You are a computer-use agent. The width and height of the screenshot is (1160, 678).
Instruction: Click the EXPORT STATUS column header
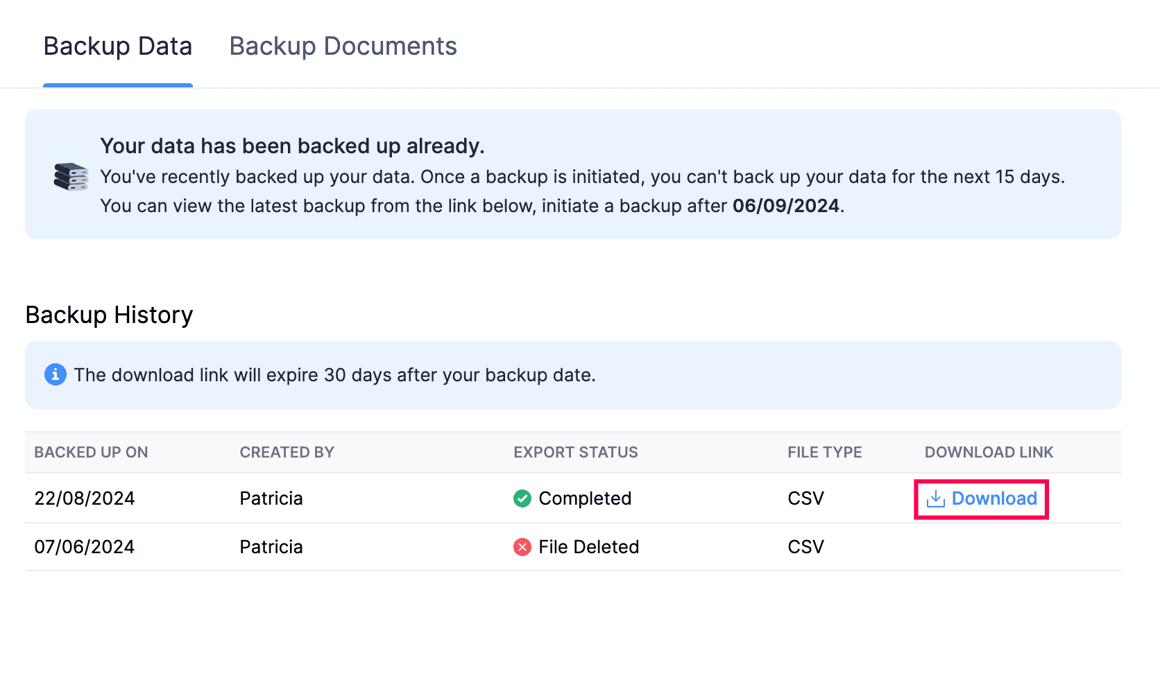coord(576,452)
